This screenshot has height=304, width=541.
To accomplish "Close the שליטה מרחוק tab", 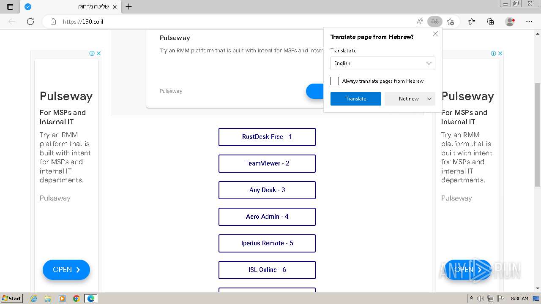I will tap(115, 7).
